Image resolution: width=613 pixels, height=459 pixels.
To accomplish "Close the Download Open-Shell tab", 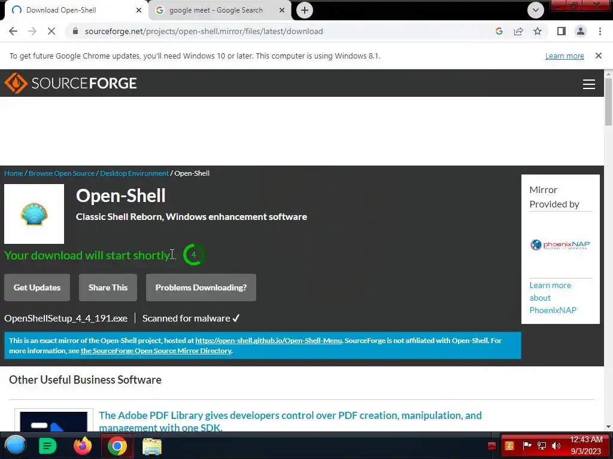I will [139, 10].
